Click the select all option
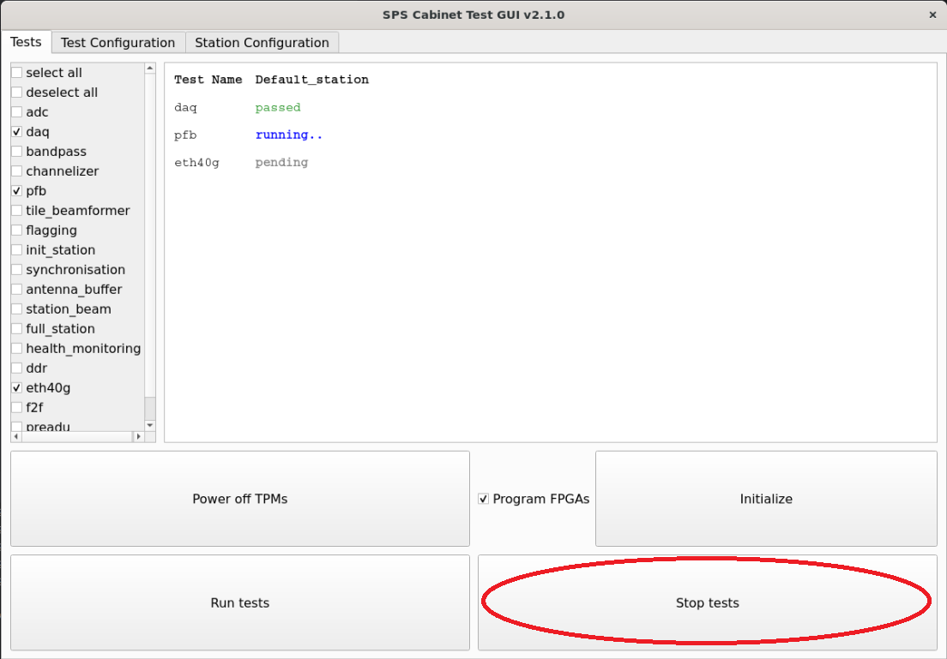Screen dimensions: 947x659 [16, 73]
